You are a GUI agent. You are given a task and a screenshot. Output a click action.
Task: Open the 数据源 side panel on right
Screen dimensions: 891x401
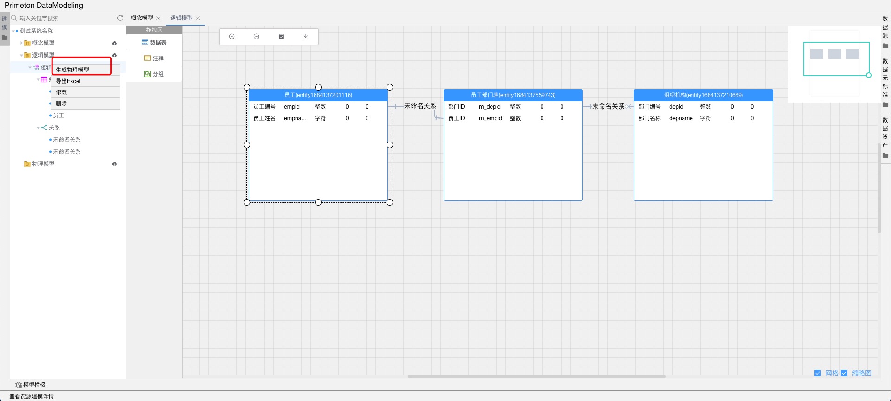885,28
